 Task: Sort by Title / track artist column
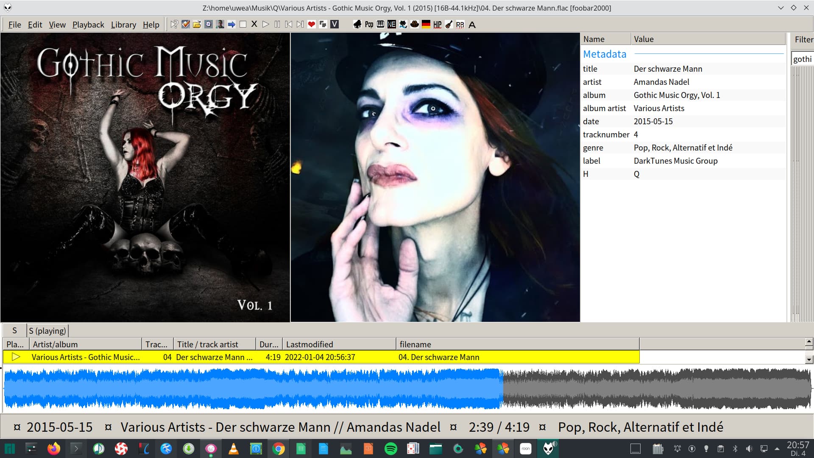(215, 344)
